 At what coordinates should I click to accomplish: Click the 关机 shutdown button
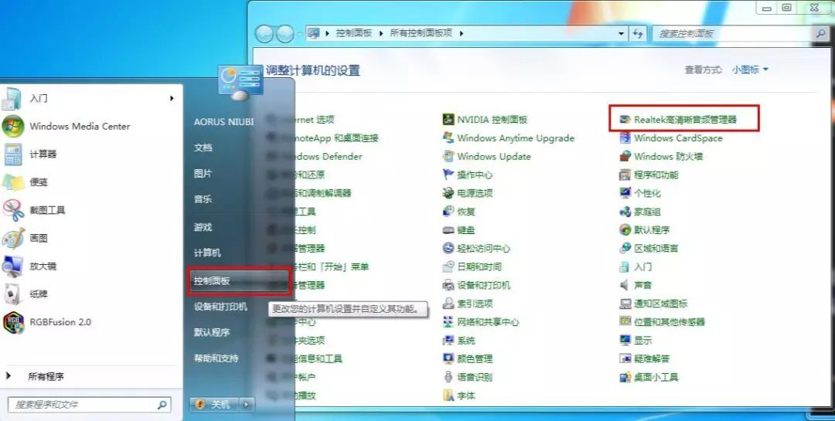tap(215, 405)
